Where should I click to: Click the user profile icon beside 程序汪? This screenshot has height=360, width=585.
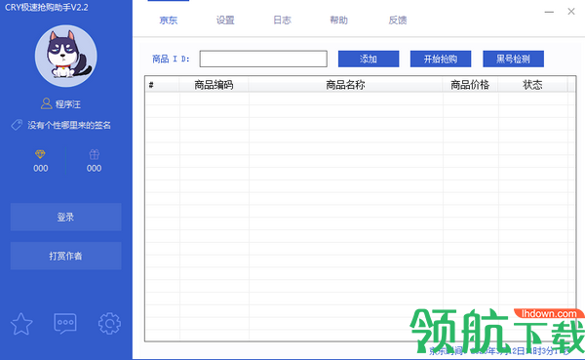(x=46, y=103)
